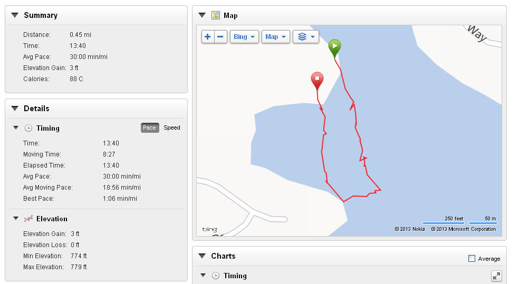Screen dimensions: 519x284
Task: Collapse the Summary panel
Action: 14,15
